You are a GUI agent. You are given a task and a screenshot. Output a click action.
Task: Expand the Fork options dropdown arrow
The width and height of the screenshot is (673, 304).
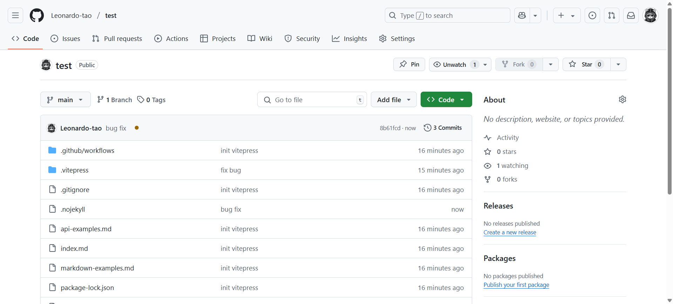(551, 64)
